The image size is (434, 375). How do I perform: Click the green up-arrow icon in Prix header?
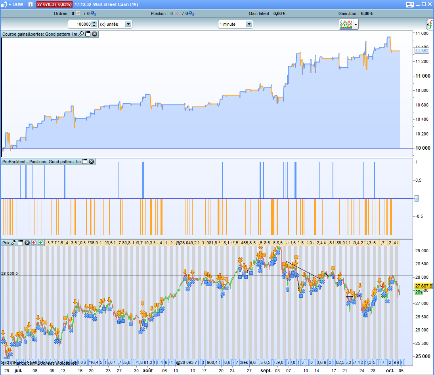[40, 242]
